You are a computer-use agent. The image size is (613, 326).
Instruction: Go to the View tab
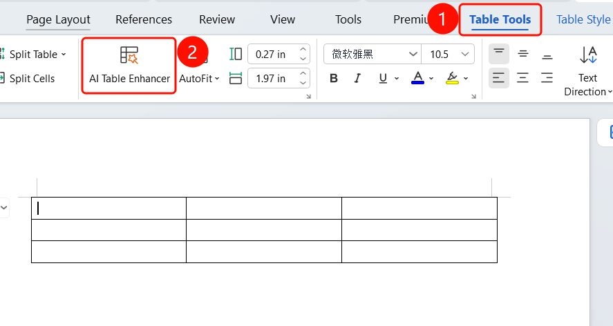click(283, 19)
